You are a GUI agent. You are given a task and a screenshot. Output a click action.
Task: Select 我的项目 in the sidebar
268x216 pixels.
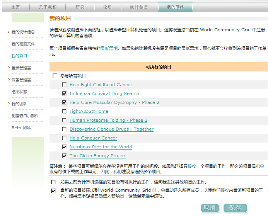[x=19, y=56]
